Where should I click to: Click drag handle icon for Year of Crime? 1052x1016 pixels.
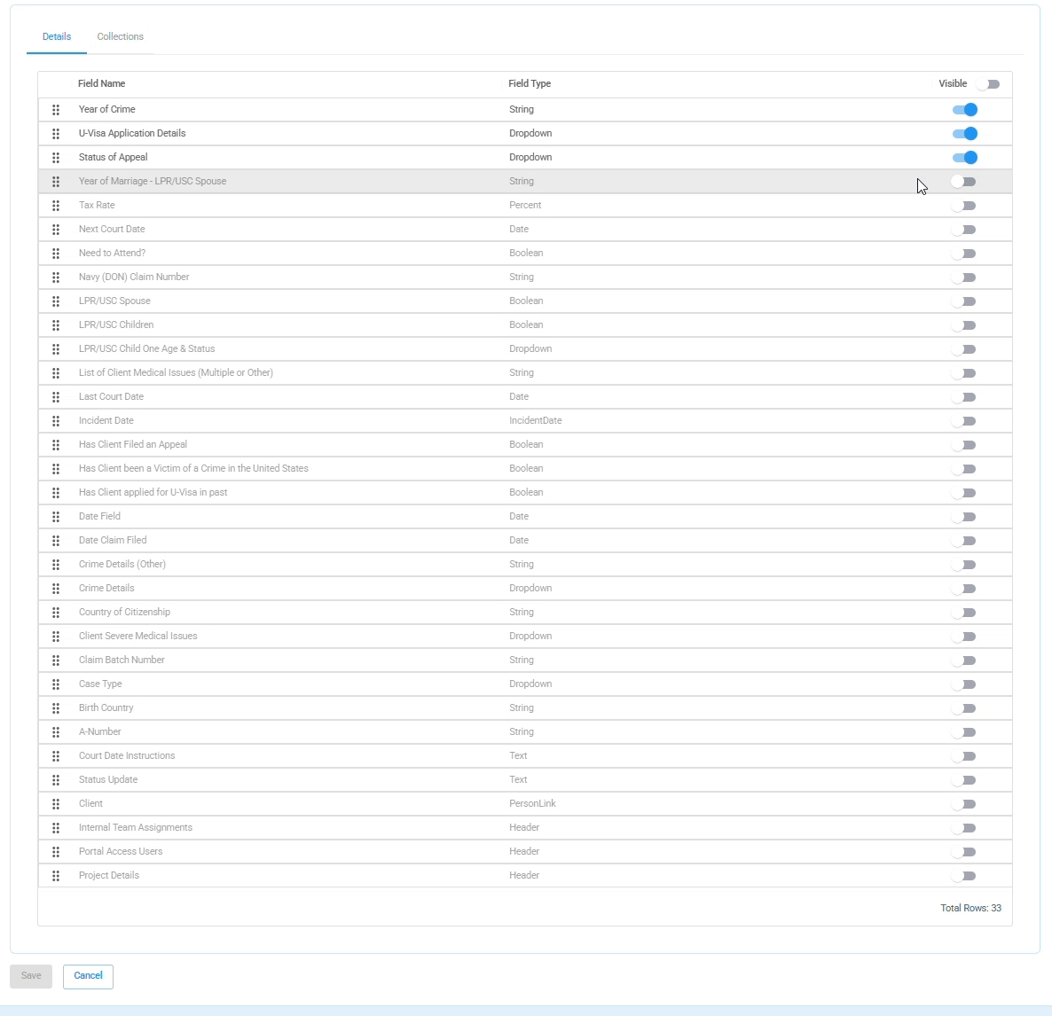pyautogui.click(x=56, y=110)
